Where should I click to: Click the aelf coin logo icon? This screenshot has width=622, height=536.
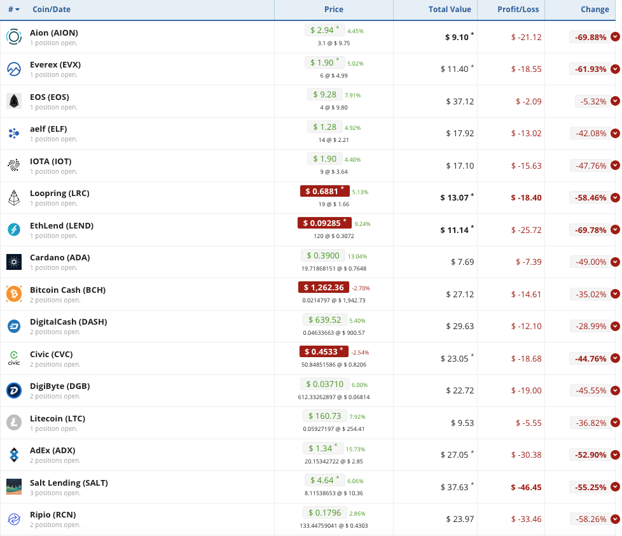click(x=14, y=134)
